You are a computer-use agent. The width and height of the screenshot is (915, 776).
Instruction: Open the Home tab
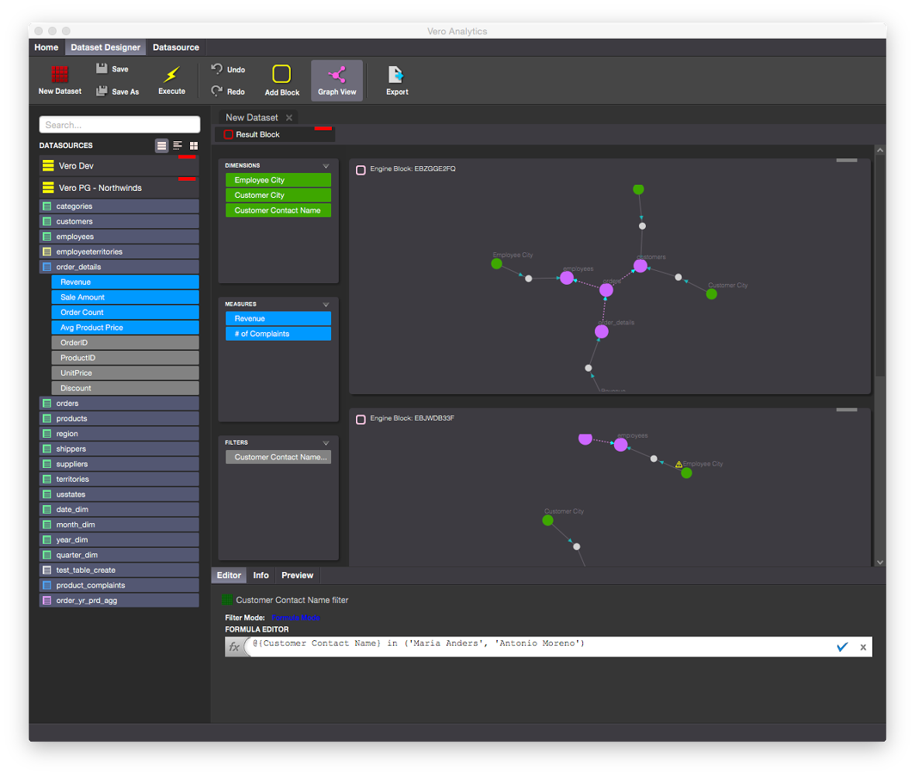click(x=46, y=47)
